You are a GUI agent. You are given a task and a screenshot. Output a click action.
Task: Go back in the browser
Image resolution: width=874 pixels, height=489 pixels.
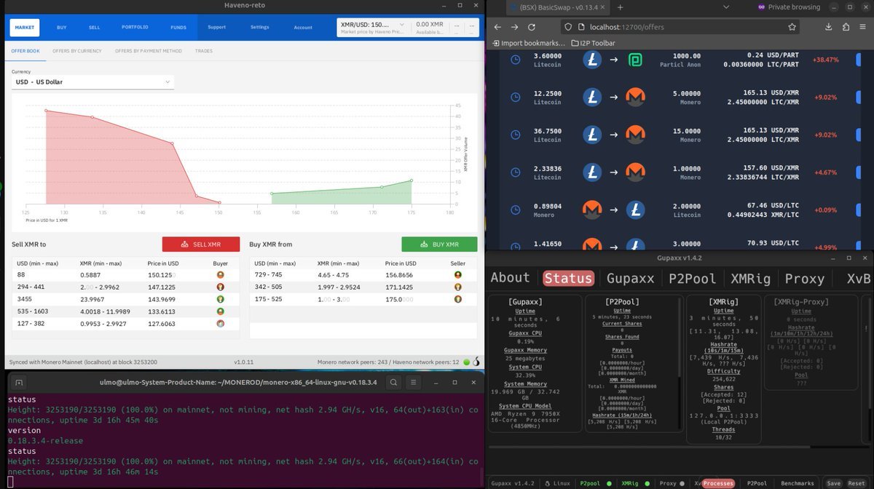pyautogui.click(x=498, y=27)
